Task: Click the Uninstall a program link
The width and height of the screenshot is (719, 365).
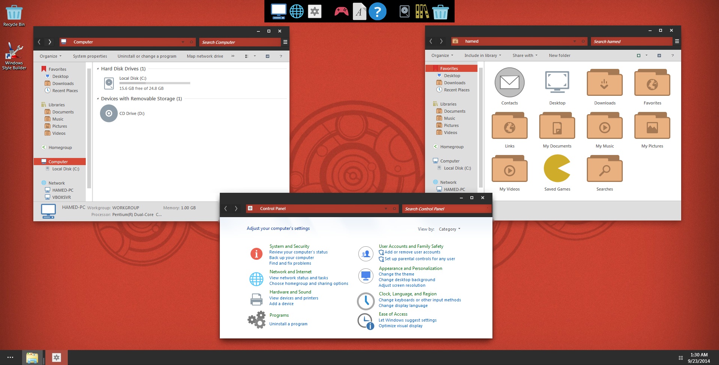Action: (x=288, y=324)
